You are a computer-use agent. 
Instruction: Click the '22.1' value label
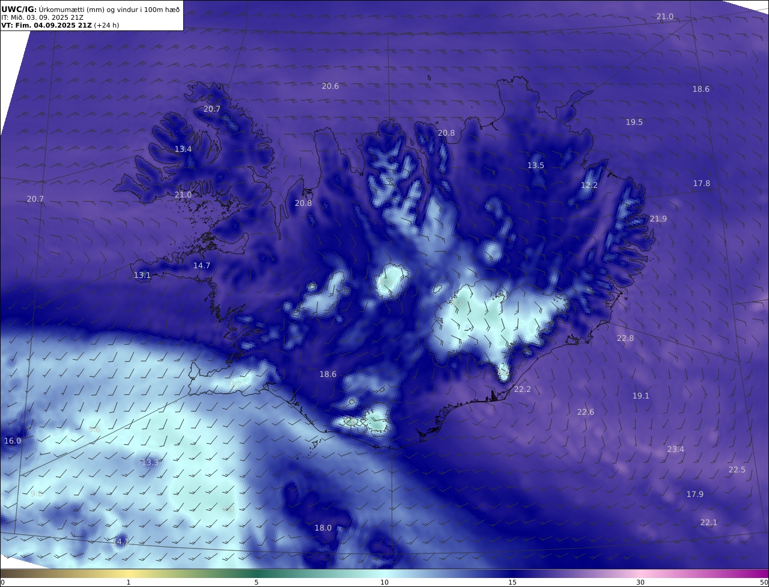(x=709, y=523)
